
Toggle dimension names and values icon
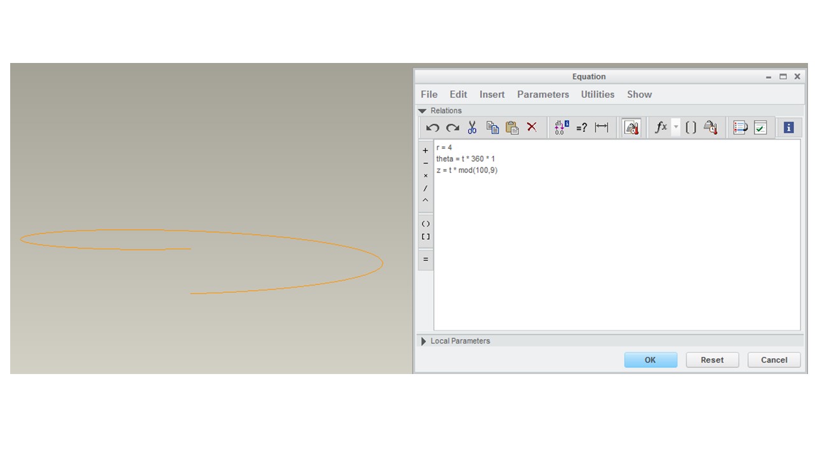(562, 127)
